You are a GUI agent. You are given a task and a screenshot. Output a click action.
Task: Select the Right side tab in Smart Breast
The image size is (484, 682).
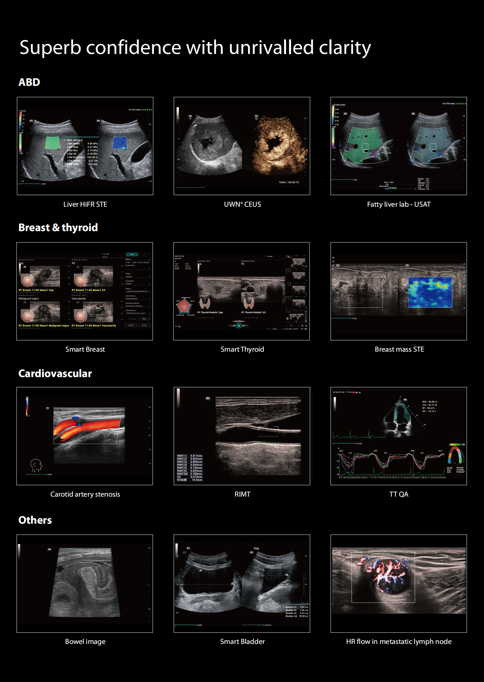132,254
